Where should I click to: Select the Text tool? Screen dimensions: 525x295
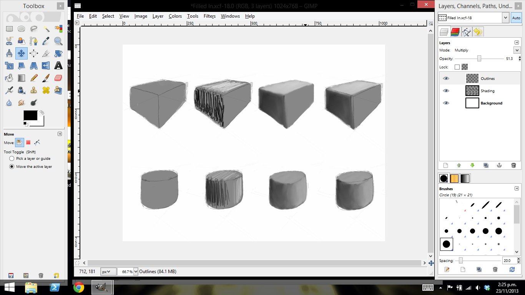click(58, 66)
